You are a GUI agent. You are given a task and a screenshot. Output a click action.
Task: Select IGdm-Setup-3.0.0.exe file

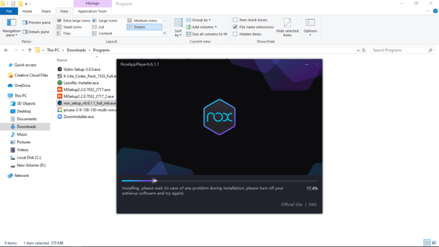pyautogui.click(x=78, y=69)
